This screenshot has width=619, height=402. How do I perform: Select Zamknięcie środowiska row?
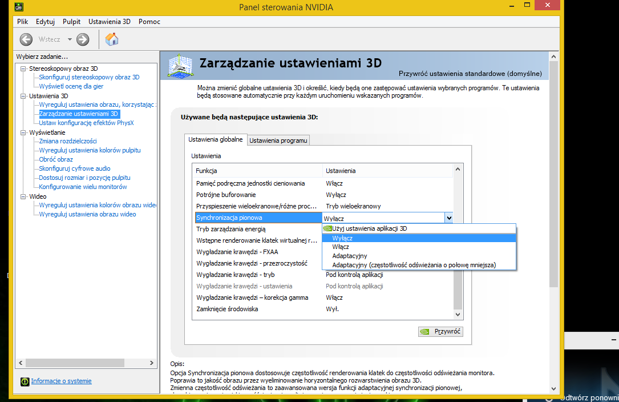coord(323,309)
